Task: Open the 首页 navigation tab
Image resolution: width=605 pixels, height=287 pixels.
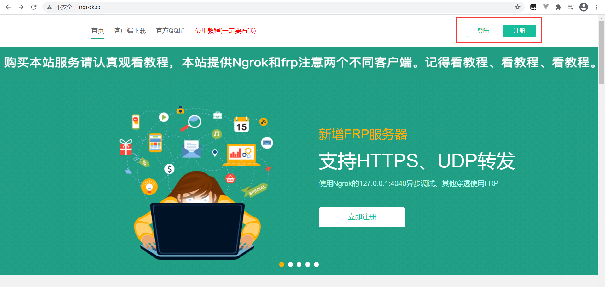Action: point(98,31)
